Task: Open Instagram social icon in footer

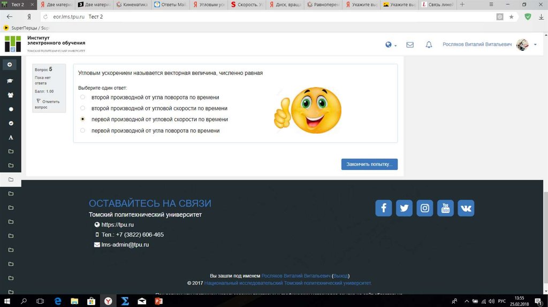Action: click(424, 208)
